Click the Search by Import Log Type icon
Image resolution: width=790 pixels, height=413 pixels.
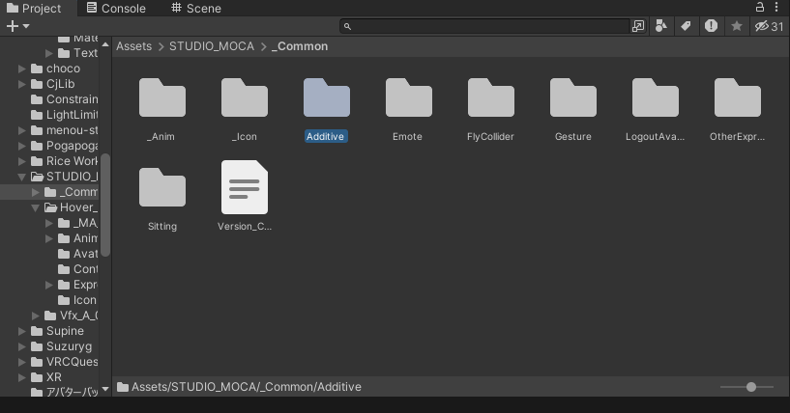711,26
